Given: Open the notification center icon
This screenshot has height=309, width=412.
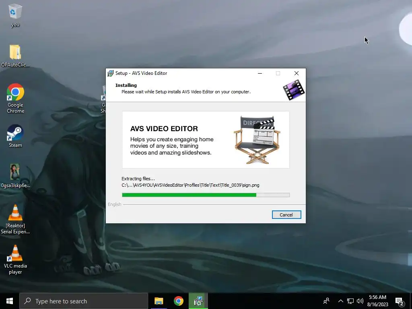Looking at the screenshot, I should click(400, 301).
